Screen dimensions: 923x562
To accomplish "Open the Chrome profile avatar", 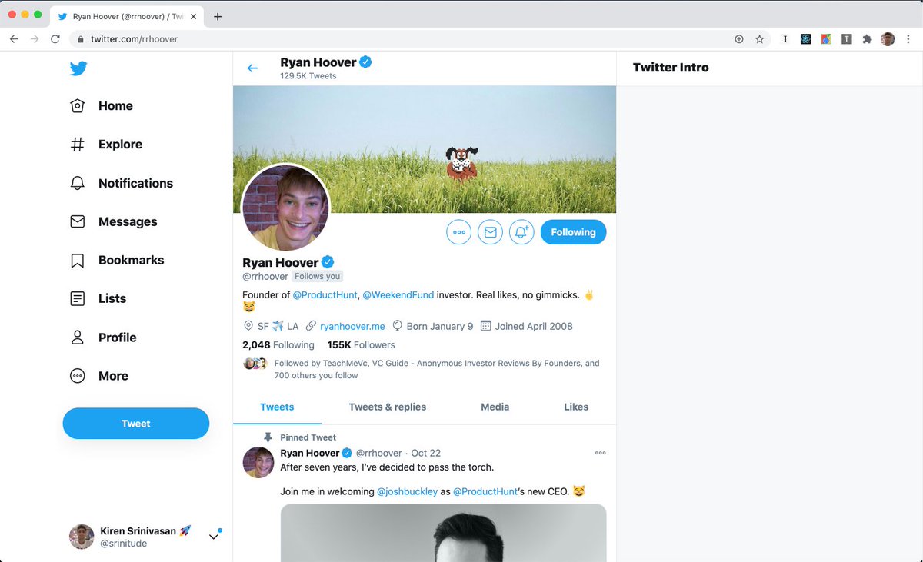I will (888, 39).
